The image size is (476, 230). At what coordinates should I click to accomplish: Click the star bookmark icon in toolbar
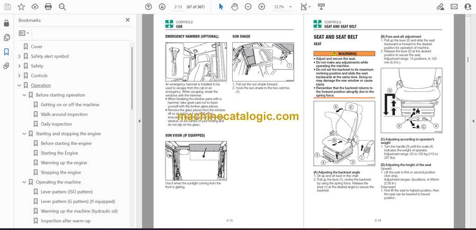21,7
